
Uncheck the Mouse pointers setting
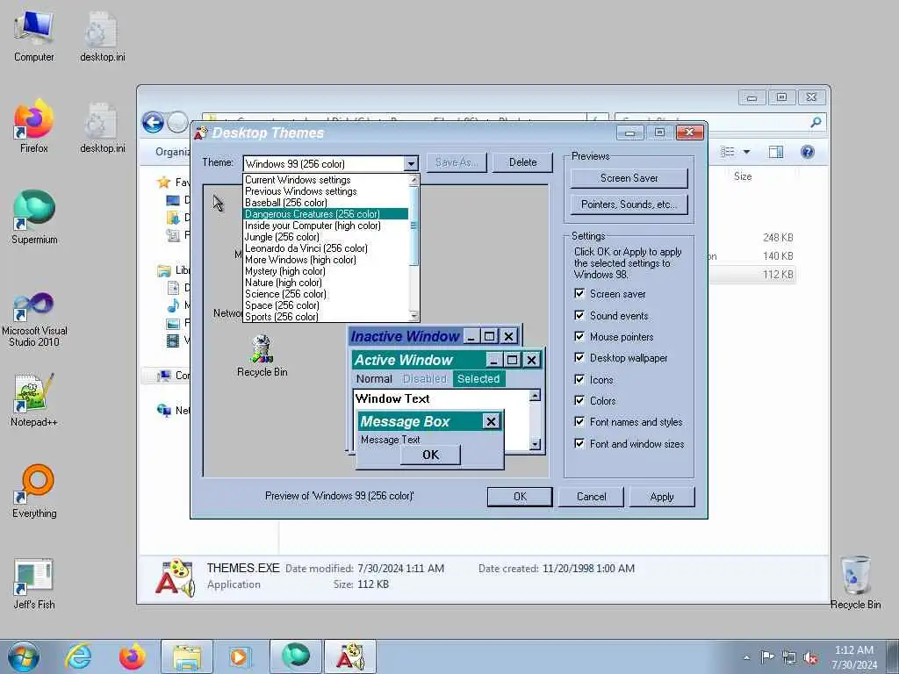(x=579, y=336)
